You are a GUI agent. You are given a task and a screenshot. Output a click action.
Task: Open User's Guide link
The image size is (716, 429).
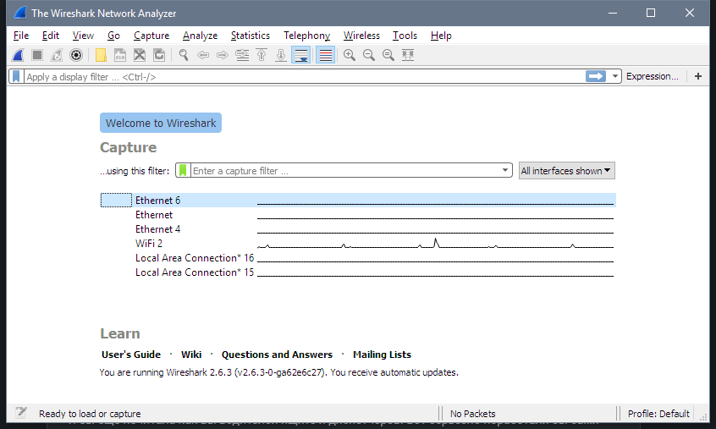[131, 355]
